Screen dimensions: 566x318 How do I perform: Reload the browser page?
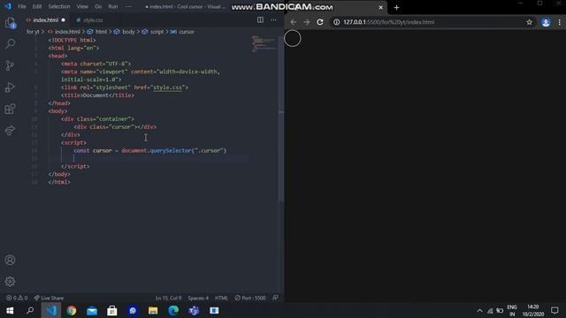(x=320, y=22)
